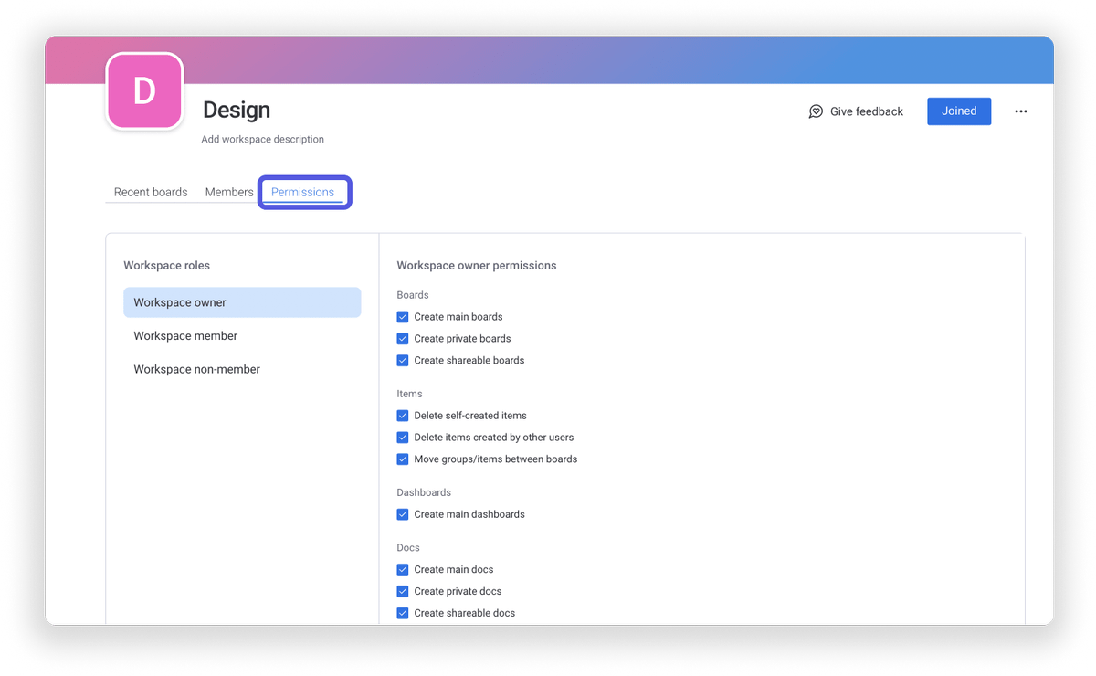This screenshot has width=1096, height=676.
Task: Click the Give feedback speech bubble icon
Action: (816, 111)
